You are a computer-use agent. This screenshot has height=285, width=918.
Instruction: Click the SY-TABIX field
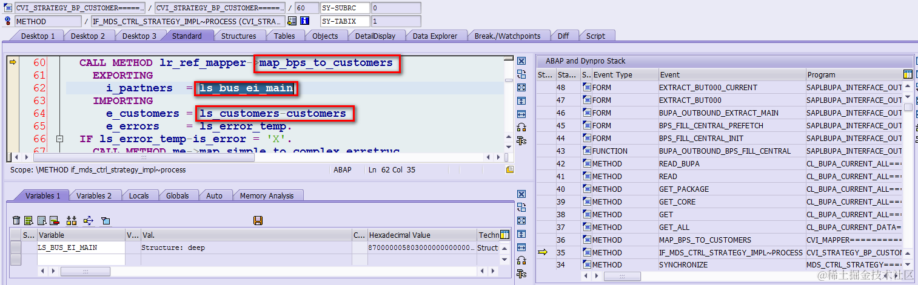[345, 21]
